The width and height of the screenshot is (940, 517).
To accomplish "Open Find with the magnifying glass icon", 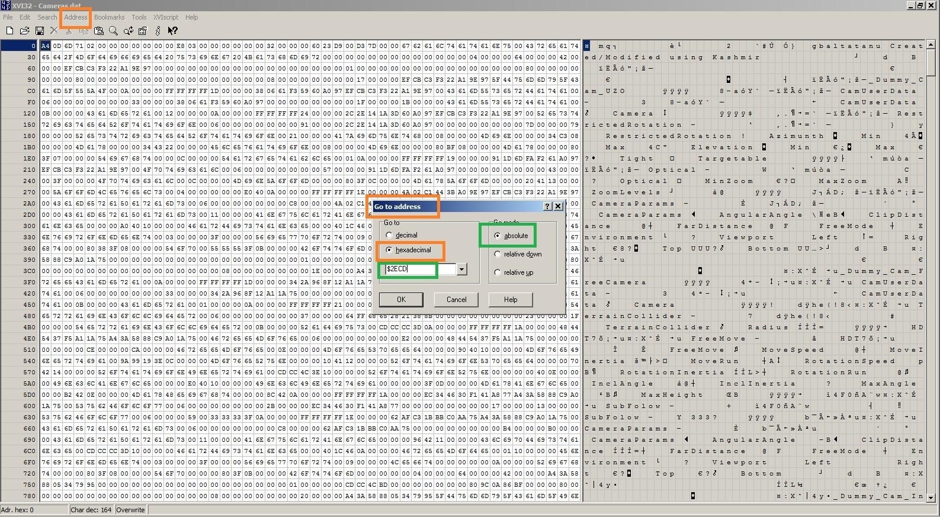I will point(113,31).
